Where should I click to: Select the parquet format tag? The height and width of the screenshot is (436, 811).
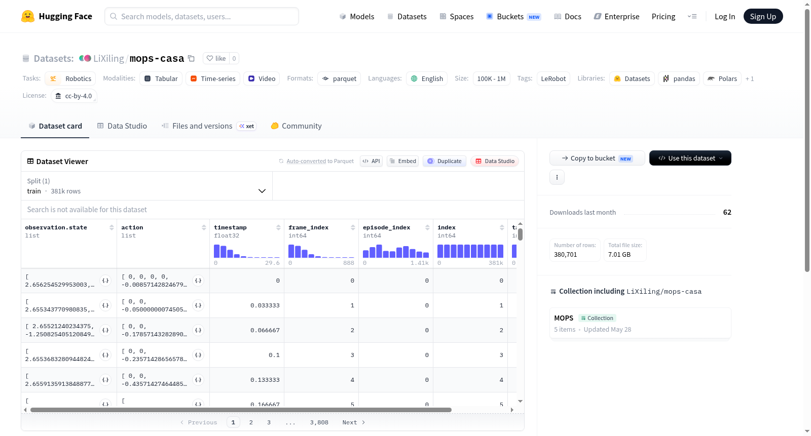[339, 78]
